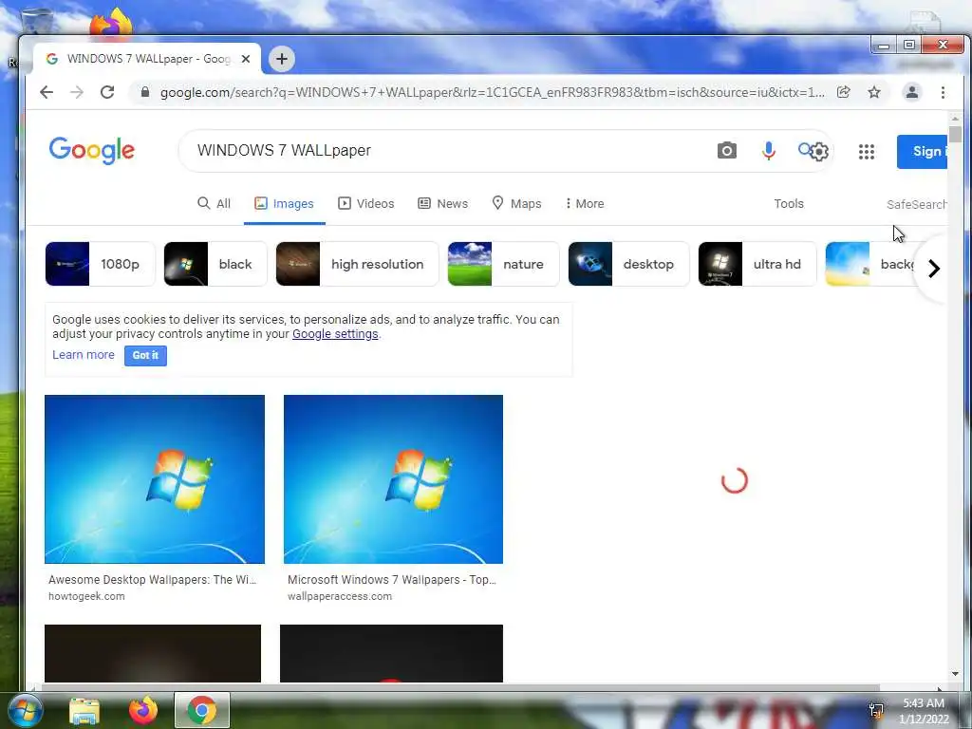This screenshot has height=729, width=972.
Task: Switch to the Videos tab
Action: 365,203
